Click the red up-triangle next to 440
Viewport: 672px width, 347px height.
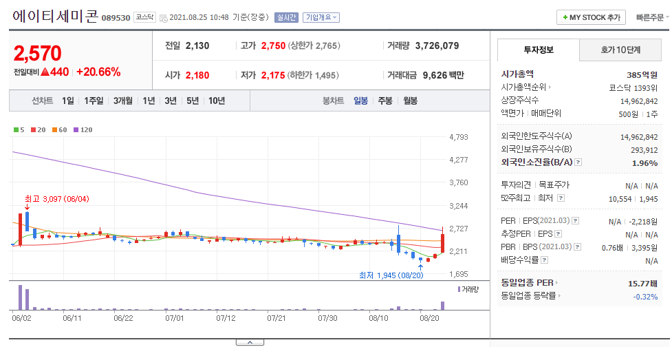pos(45,72)
